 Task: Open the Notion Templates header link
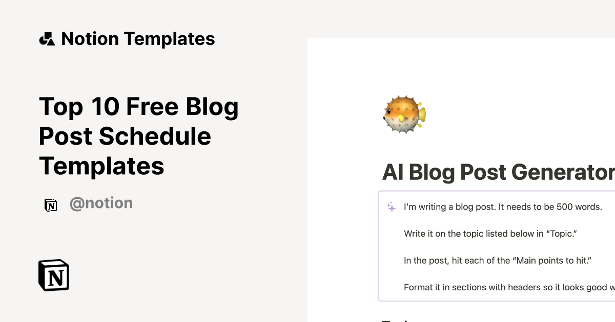[137, 39]
